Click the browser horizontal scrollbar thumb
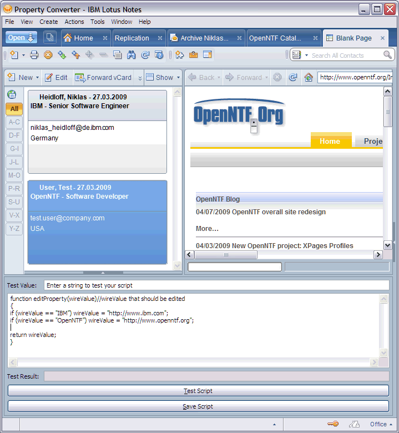399x433 pixels. [226, 254]
